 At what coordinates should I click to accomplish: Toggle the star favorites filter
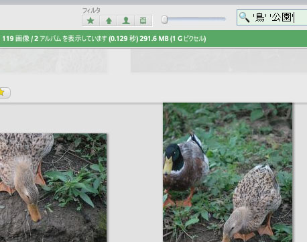tap(90, 21)
